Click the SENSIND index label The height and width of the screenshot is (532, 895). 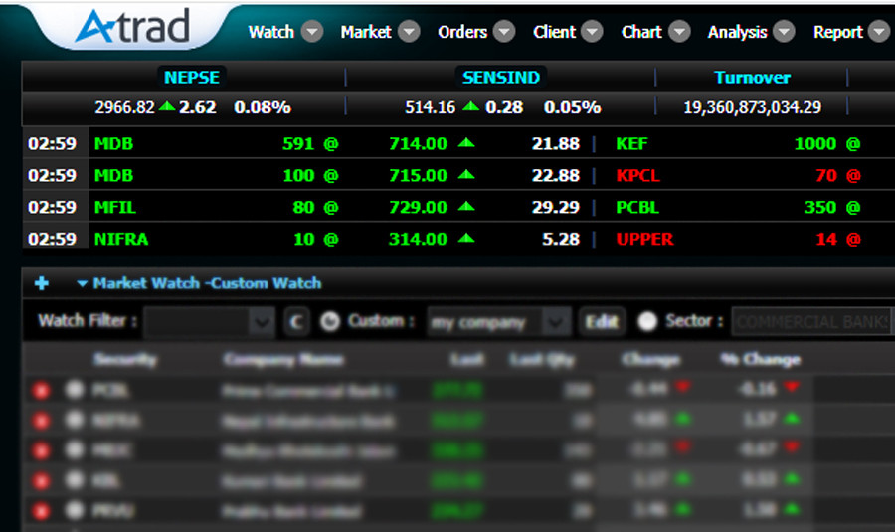point(501,77)
